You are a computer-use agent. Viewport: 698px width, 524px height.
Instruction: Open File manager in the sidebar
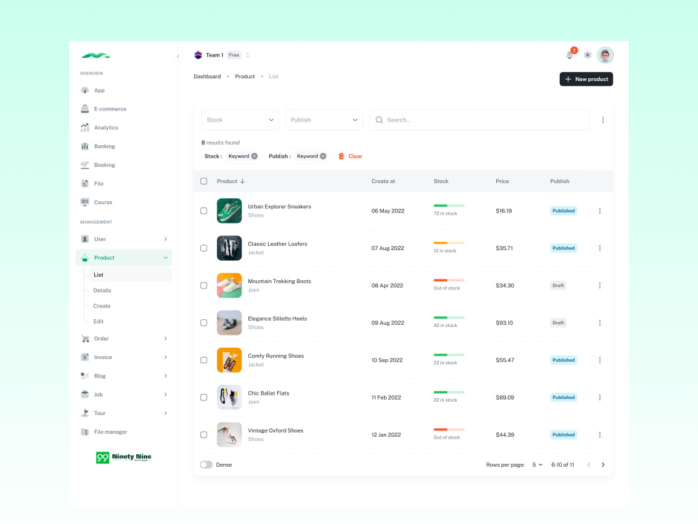tap(124, 432)
